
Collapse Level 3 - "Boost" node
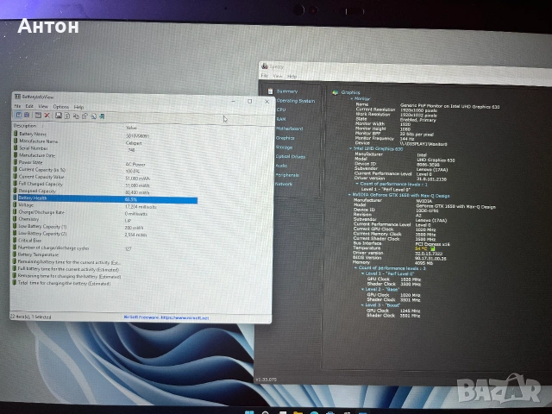[362, 305]
